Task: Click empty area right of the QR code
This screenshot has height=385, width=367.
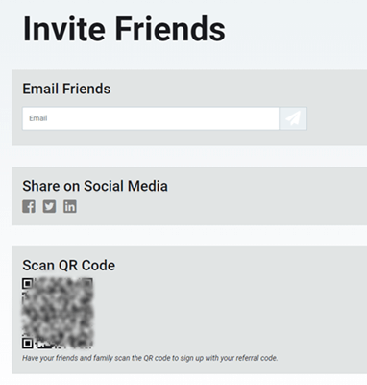Action: (x=224, y=314)
